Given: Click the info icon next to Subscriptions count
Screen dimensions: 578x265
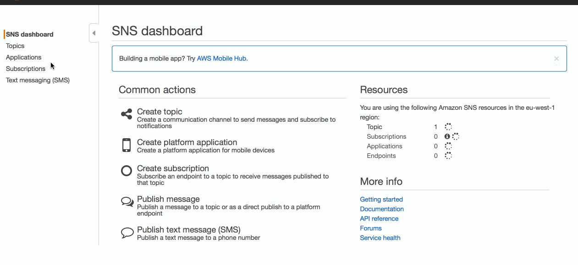Looking at the screenshot, I should click(447, 136).
